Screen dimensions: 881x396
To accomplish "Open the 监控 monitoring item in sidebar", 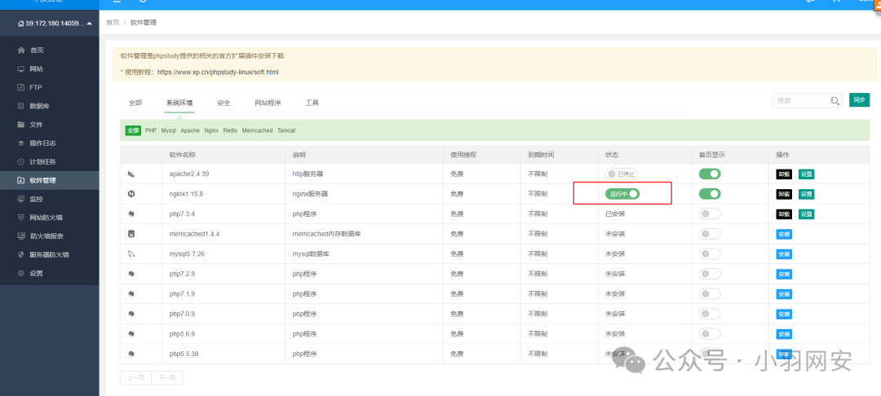I will [50, 199].
